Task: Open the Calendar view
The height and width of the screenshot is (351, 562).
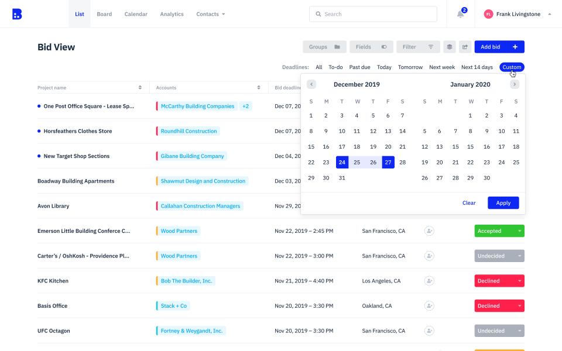Action: pos(136,13)
